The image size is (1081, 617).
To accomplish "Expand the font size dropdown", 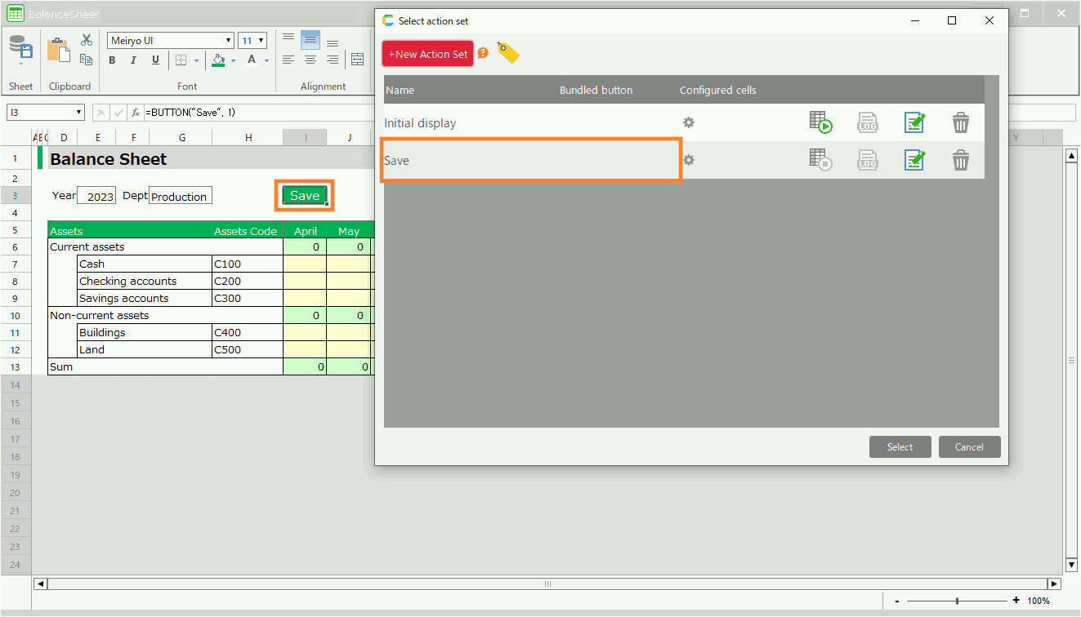I will point(261,41).
